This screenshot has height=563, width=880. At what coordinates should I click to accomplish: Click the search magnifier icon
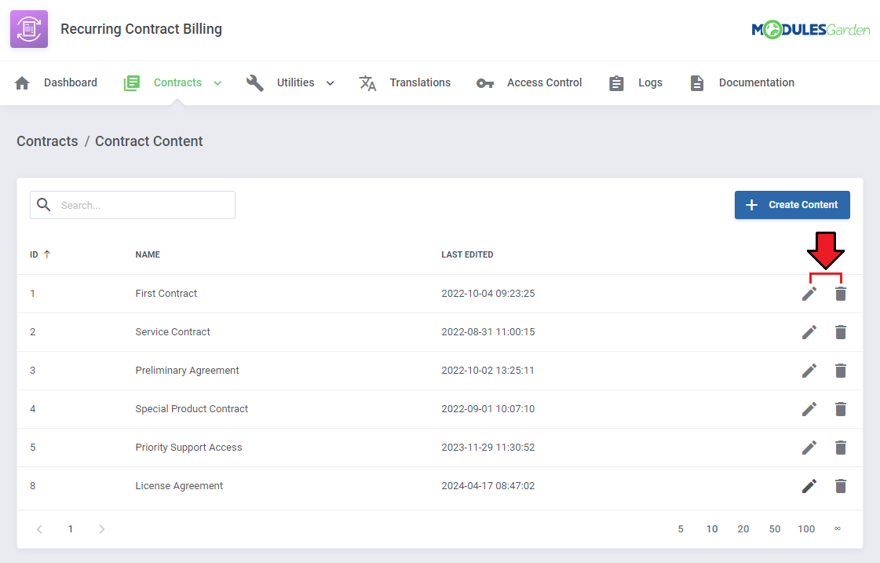[44, 205]
